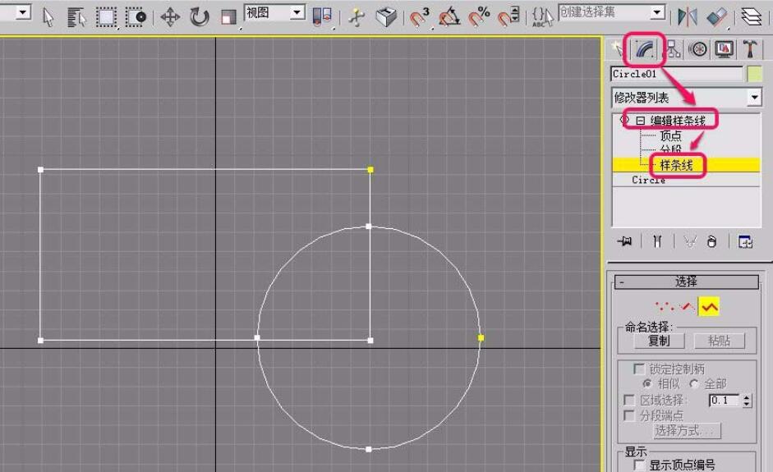Click the 复制 button
773x472 pixels.
(658, 341)
